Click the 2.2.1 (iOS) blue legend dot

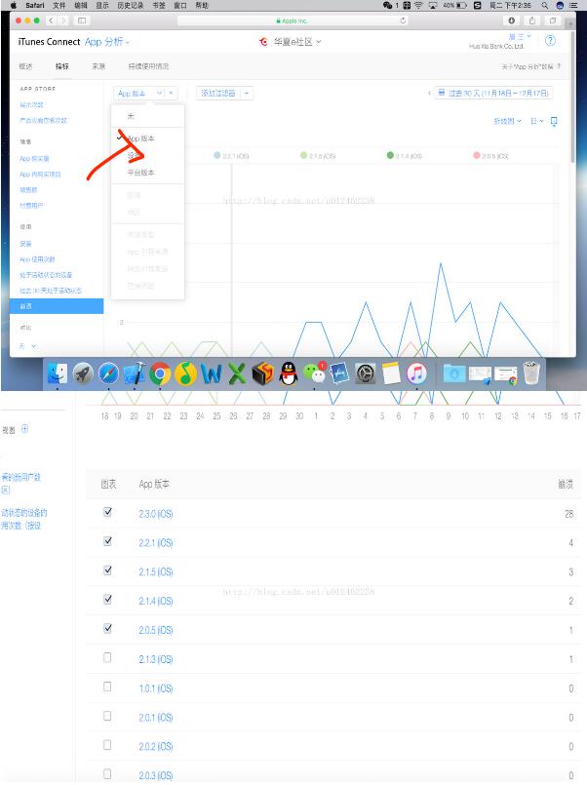(x=216, y=155)
